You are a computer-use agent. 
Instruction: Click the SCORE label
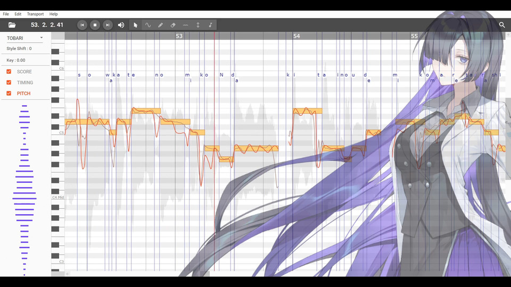[24, 72]
